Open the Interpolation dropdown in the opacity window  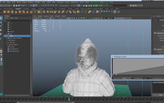pos(126,78)
